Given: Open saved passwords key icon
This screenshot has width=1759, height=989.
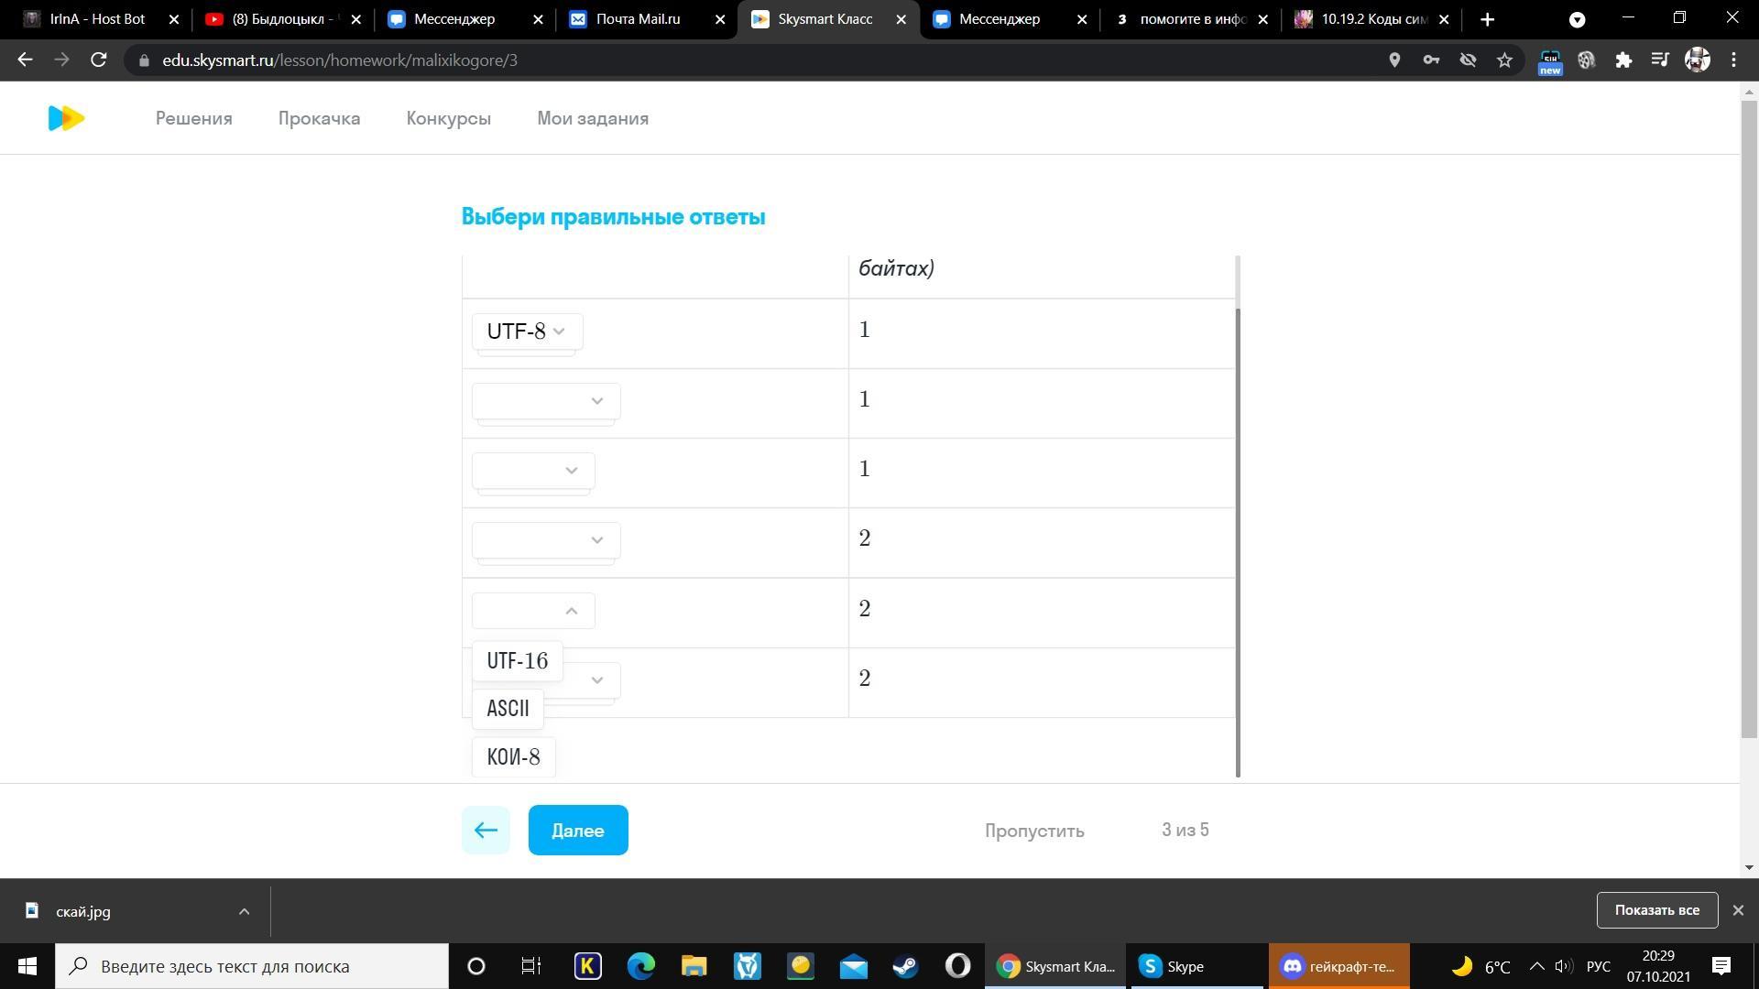Looking at the screenshot, I should pos(1431,60).
